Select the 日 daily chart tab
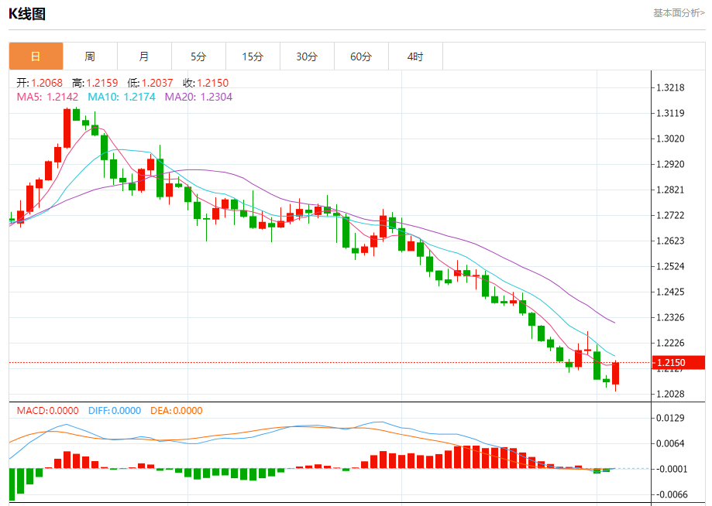This screenshot has width=712, height=506. click(36, 56)
